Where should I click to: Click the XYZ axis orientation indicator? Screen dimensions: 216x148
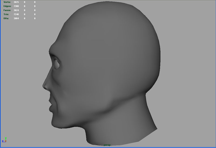click(4, 140)
